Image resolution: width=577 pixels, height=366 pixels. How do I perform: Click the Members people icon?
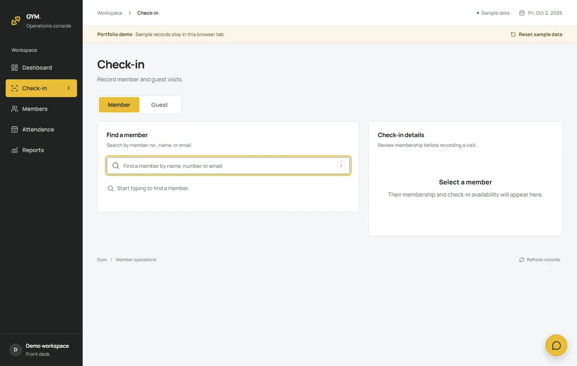point(14,109)
